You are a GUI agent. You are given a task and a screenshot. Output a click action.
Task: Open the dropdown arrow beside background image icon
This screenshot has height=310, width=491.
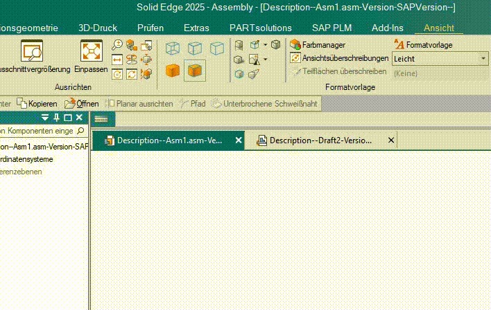[265, 59]
